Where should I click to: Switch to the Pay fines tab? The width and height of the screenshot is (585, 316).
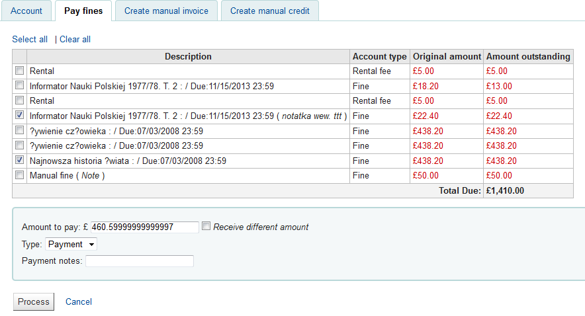click(83, 11)
